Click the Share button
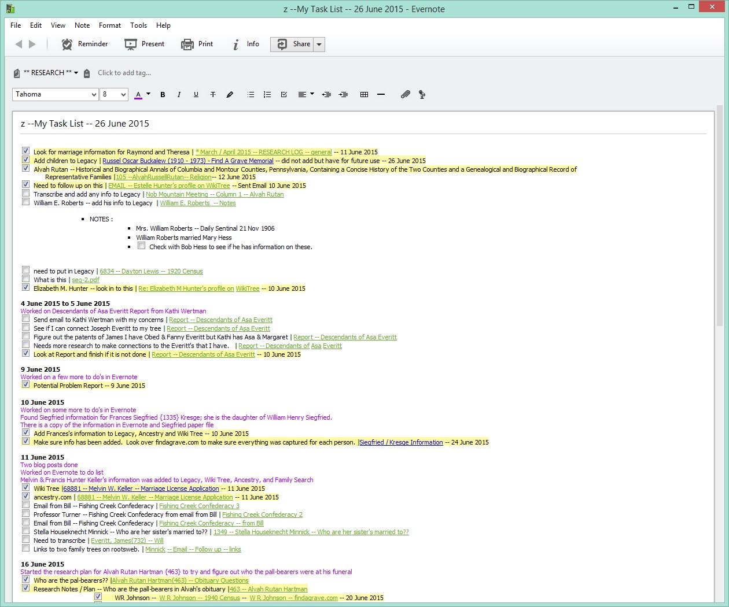729x607 pixels. (x=292, y=44)
